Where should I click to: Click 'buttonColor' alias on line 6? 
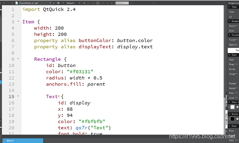(95, 41)
